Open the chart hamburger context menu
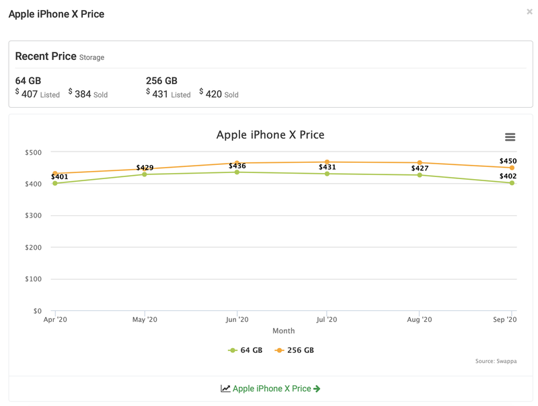This screenshot has width=538, height=406. pyautogui.click(x=510, y=137)
